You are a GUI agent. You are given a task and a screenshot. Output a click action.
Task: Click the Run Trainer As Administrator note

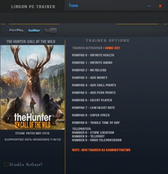101,150
